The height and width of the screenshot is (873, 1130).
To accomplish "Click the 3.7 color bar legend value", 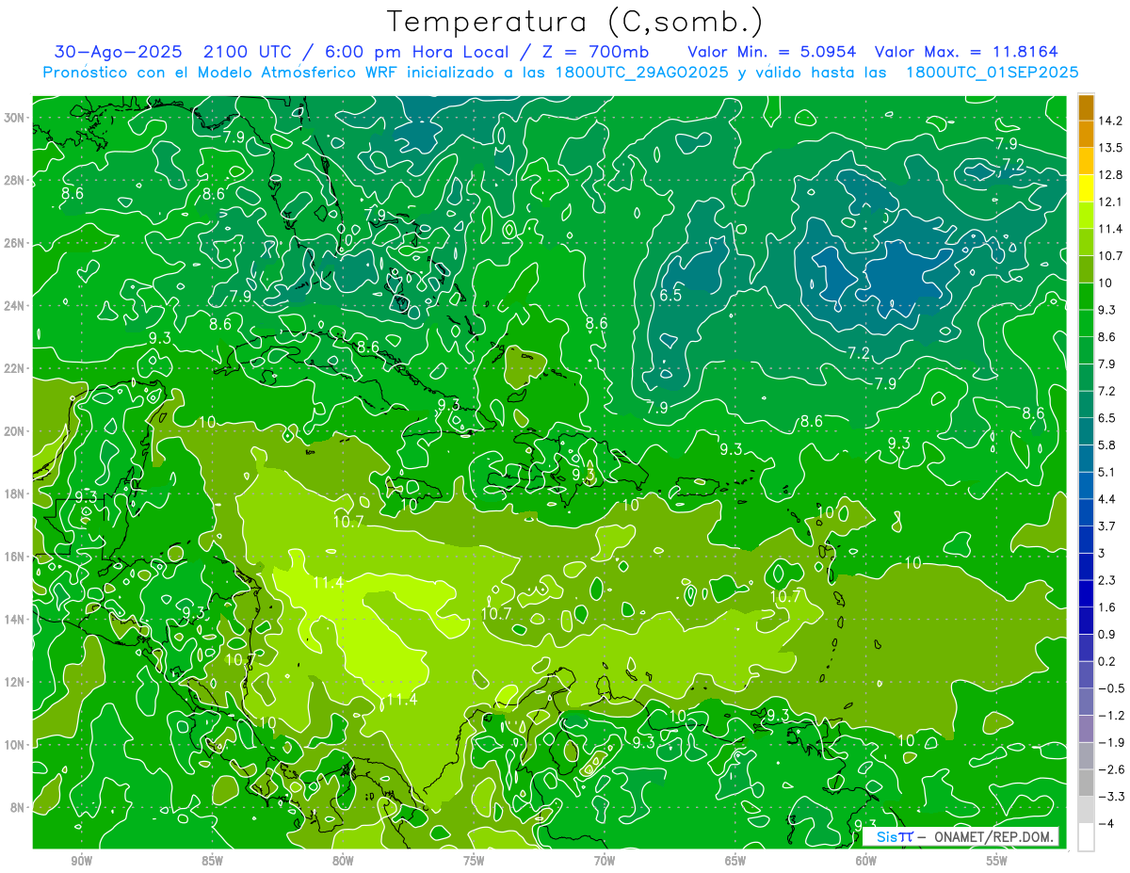I will click(x=1107, y=525).
